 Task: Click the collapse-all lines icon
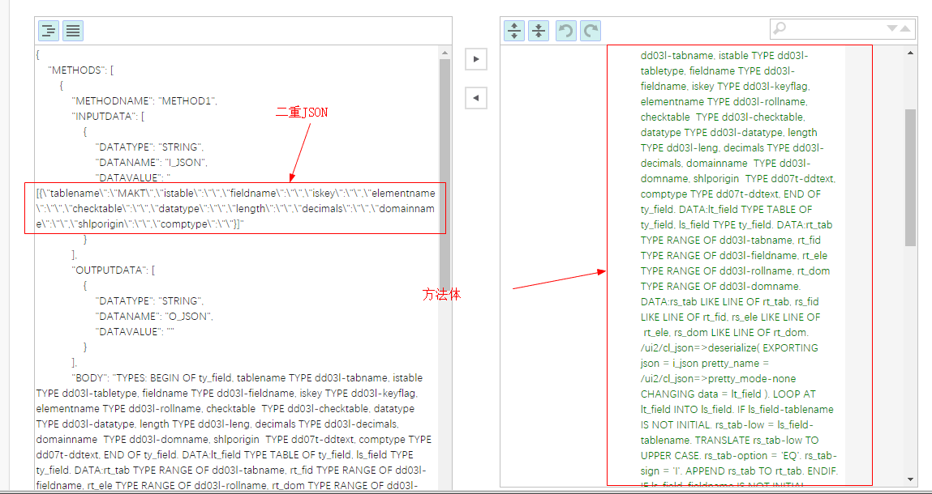tap(539, 30)
